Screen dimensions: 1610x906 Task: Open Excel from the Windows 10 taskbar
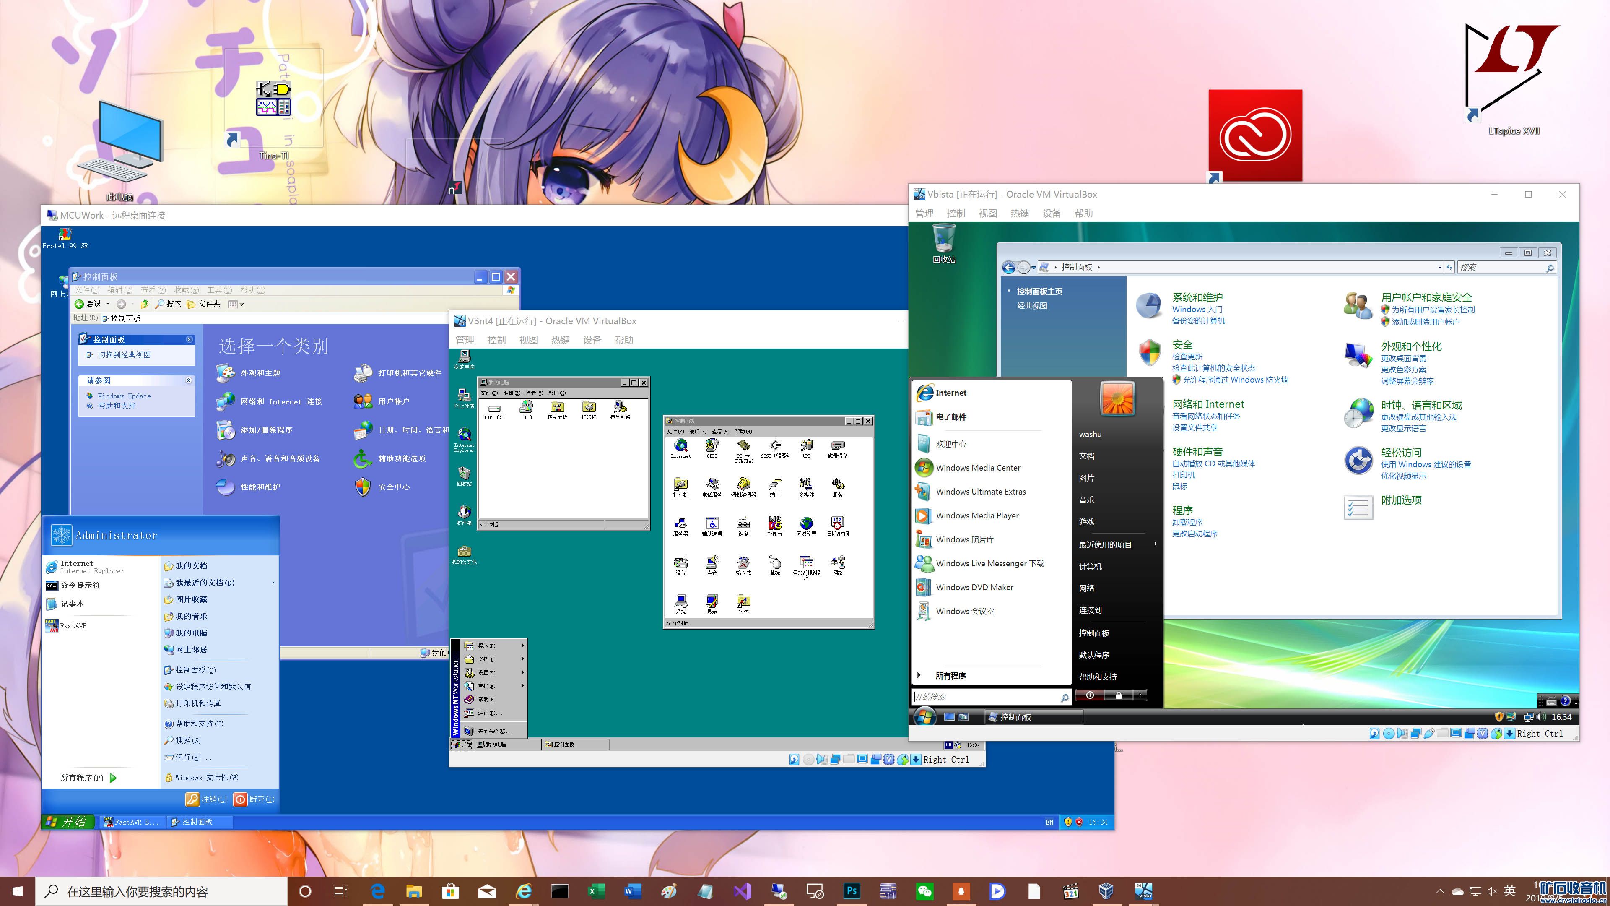point(596,891)
